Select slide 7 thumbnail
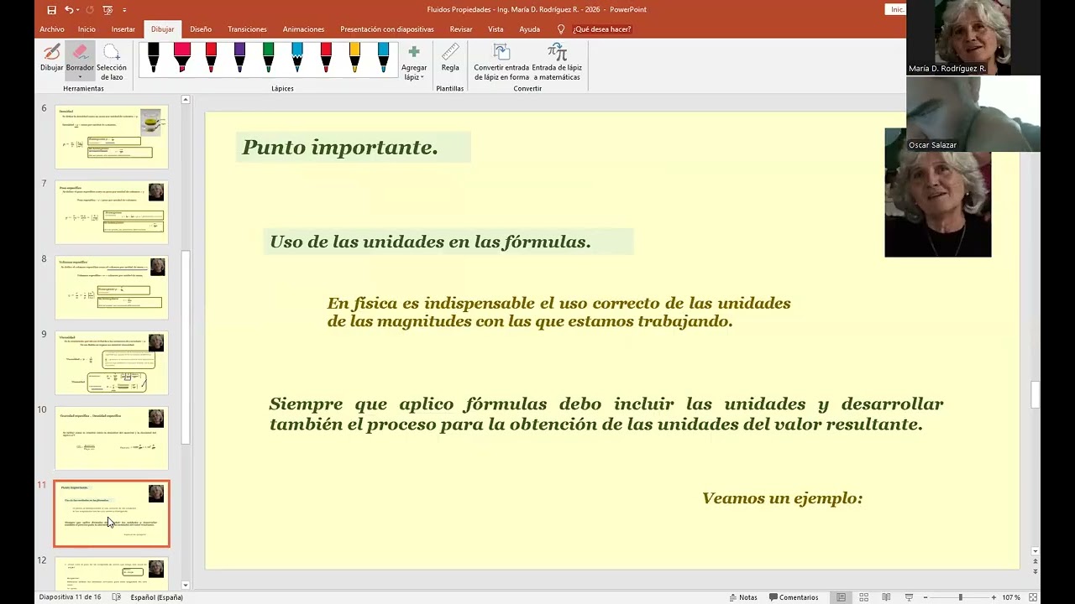This screenshot has width=1075, height=604. (x=112, y=212)
